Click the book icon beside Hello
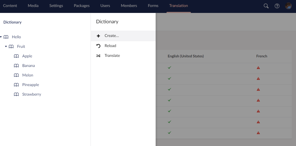 pyautogui.click(x=6, y=37)
